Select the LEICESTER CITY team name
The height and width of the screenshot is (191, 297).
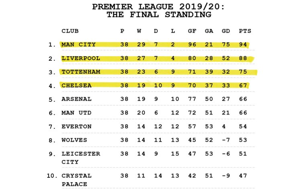[x=81, y=158]
